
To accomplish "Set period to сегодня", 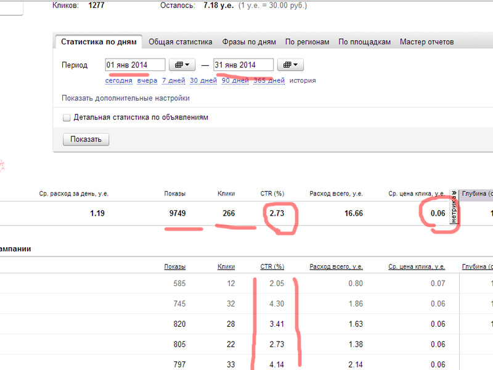I will point(118,81).
